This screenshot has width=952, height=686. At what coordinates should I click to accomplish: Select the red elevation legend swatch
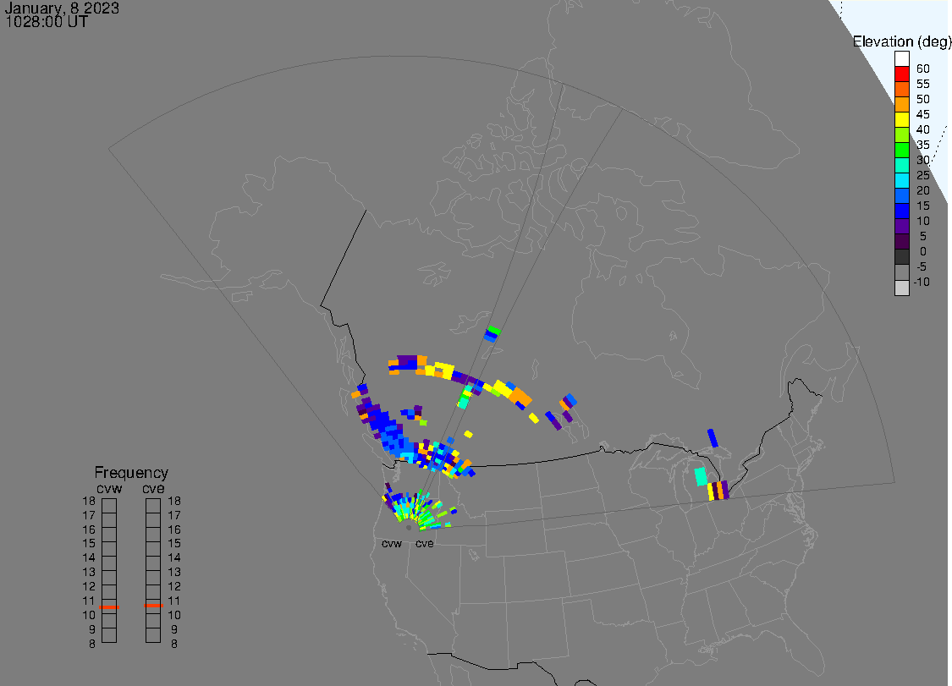tap(901, 74)
